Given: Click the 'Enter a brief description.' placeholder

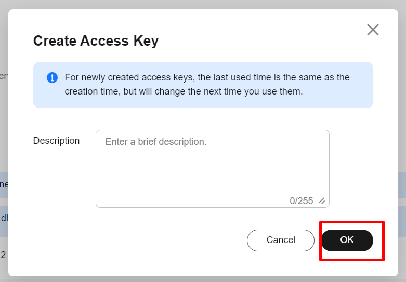Looking at the screenshot, I should 156,142.
